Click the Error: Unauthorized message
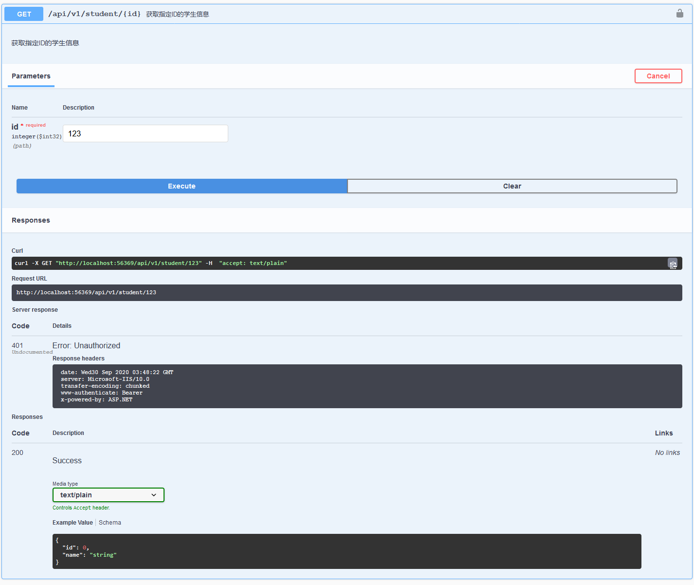The height and width of the screenshot is (585, 694). coord(86,345)
